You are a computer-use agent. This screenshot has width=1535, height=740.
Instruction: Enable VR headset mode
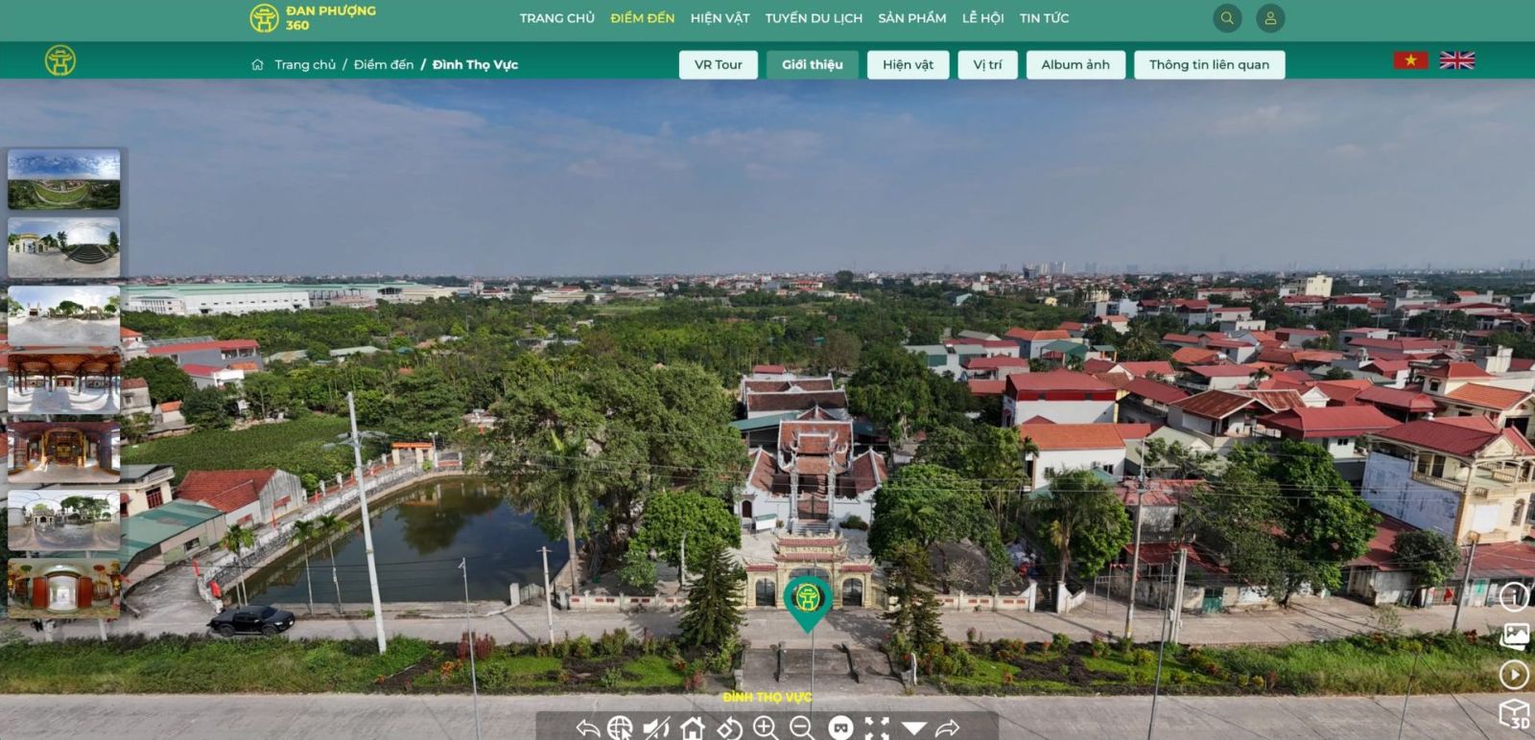(840, 728)
